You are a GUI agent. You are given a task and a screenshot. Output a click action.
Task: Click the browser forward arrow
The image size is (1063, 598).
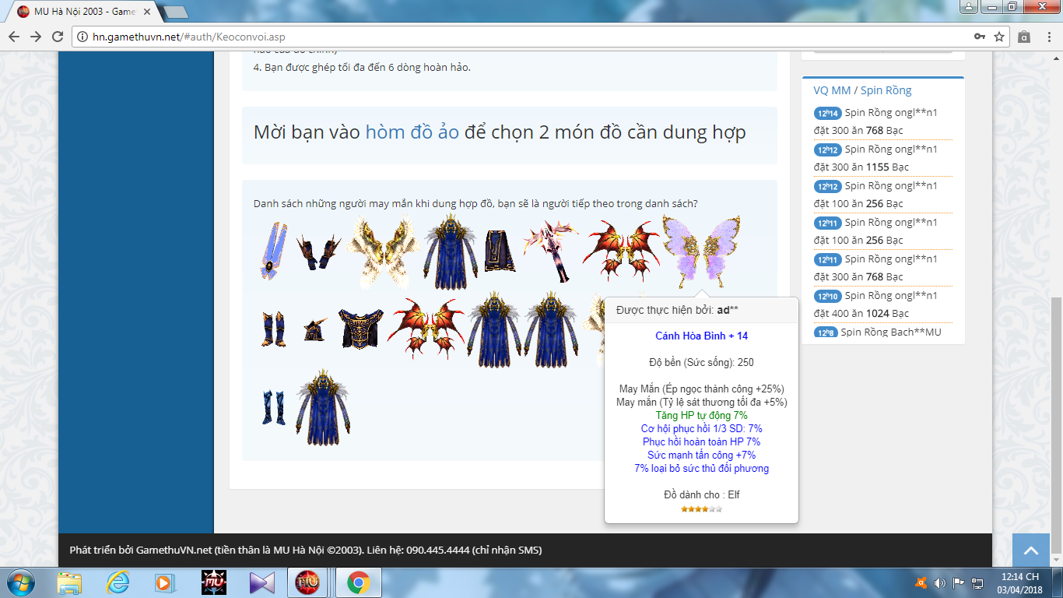point(36,37)
